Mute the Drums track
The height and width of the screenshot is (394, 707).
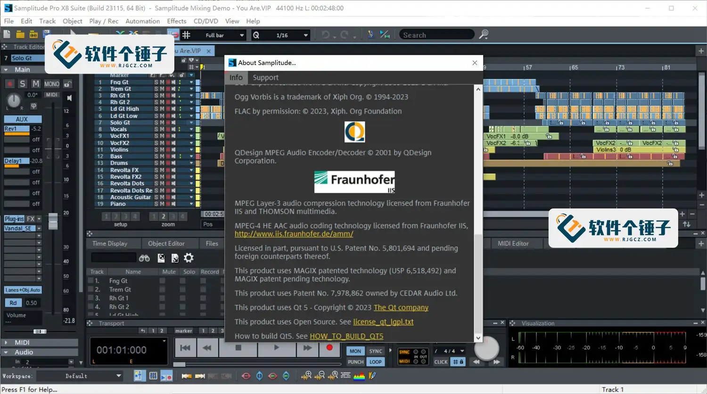[162, 163]
